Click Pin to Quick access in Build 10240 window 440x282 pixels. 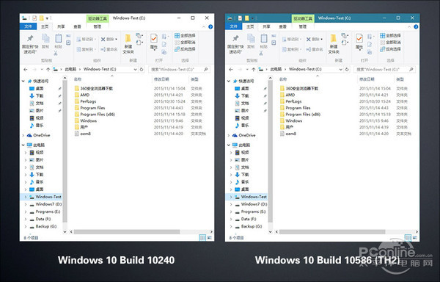[30, 44]
